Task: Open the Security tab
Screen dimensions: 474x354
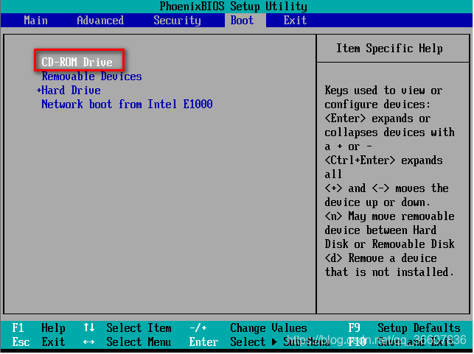Action: click(177, 21)
